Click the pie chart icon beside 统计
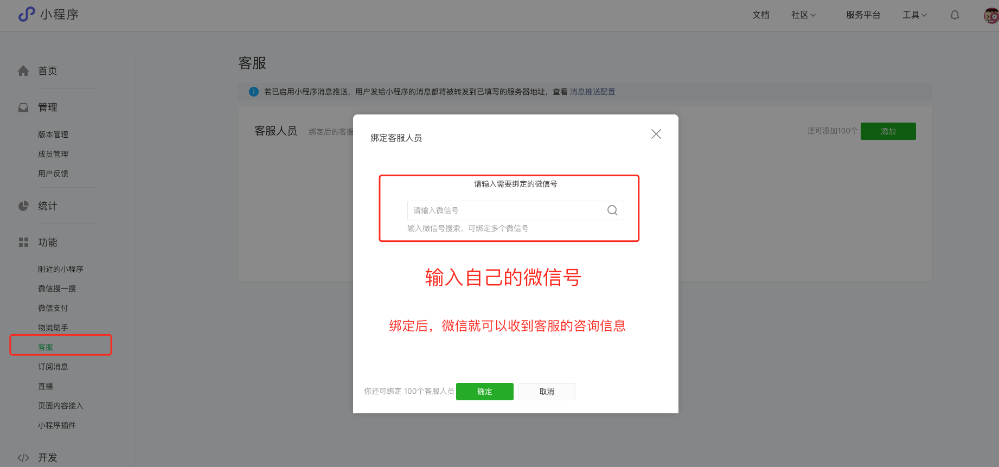Image resolution: width=999 pixels, height=467 pixels. (x=23, y=206)
